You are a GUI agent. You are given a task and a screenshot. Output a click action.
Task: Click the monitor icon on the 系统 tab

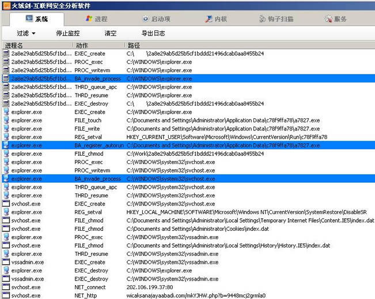click(28, 19)
